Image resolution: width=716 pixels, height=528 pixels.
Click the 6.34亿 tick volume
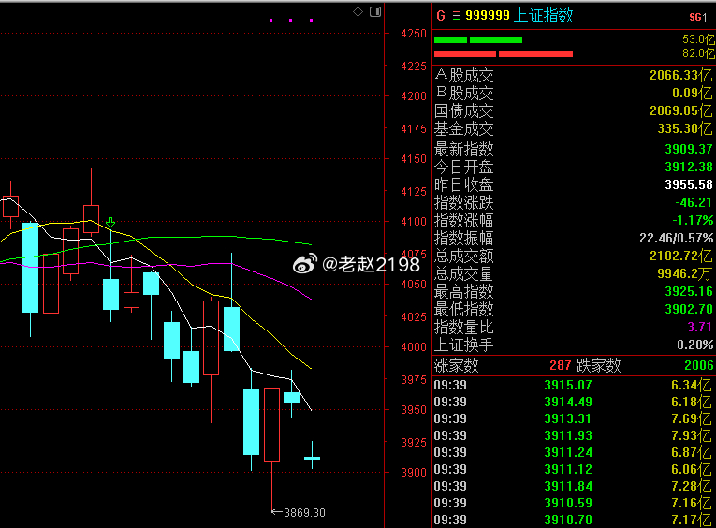692,385
